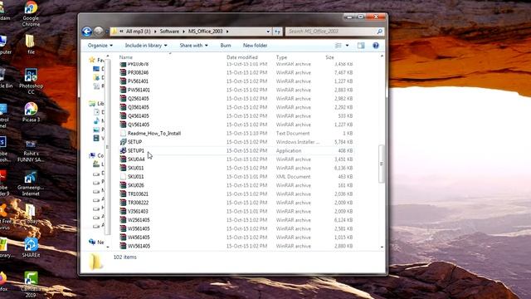Image resolution: width=531 pixels, height=299 pixels.
Task: Open the Share with dropdown
Action: [x=193, y=46]
